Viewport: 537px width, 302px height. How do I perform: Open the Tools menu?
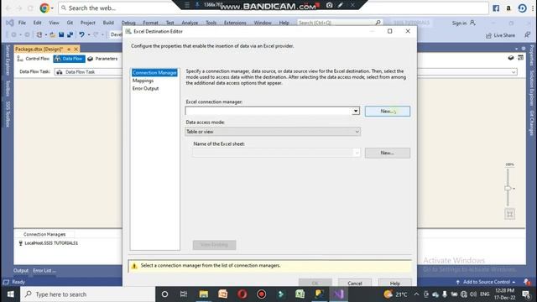pyautogui.click(x=211, y=23)
